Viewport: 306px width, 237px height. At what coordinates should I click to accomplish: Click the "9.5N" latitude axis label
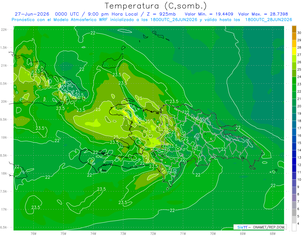point(4,120)
